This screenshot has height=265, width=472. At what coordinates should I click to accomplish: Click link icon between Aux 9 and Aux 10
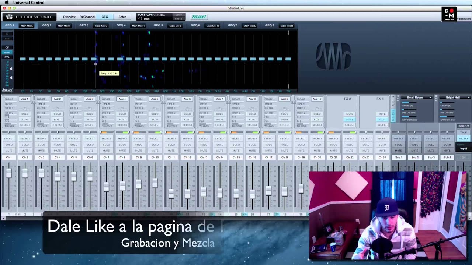[x=293, y=102]
